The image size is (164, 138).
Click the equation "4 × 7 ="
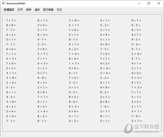coord(136,35)
